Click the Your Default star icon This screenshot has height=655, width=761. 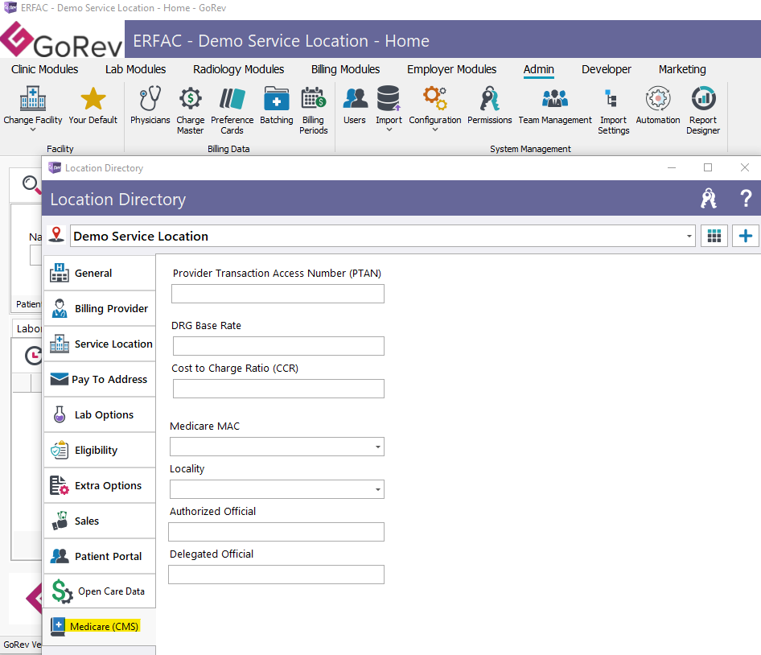(x=93, y=98)
